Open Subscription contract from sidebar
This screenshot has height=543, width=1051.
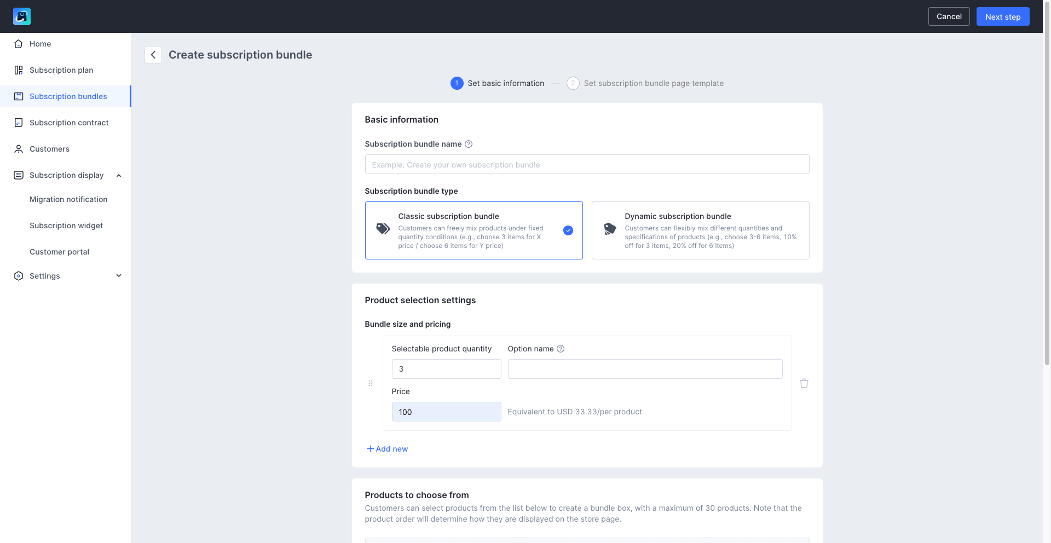point(69,123)
